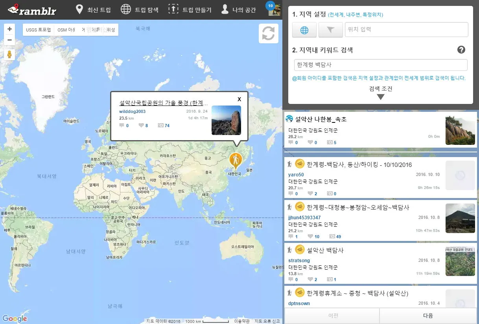The width and height of the screenshot is (479, 324).
Task: Open the 설악산 백담사 trip
Action: [x=325, y=250]
